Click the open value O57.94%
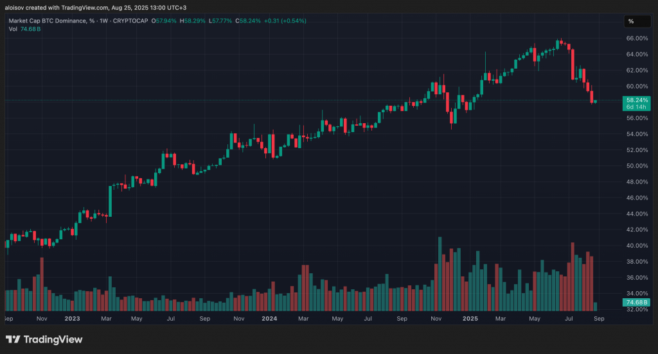The height and width of the screenshot is (354, 658). pyautogui.click(x=164, y=21)
